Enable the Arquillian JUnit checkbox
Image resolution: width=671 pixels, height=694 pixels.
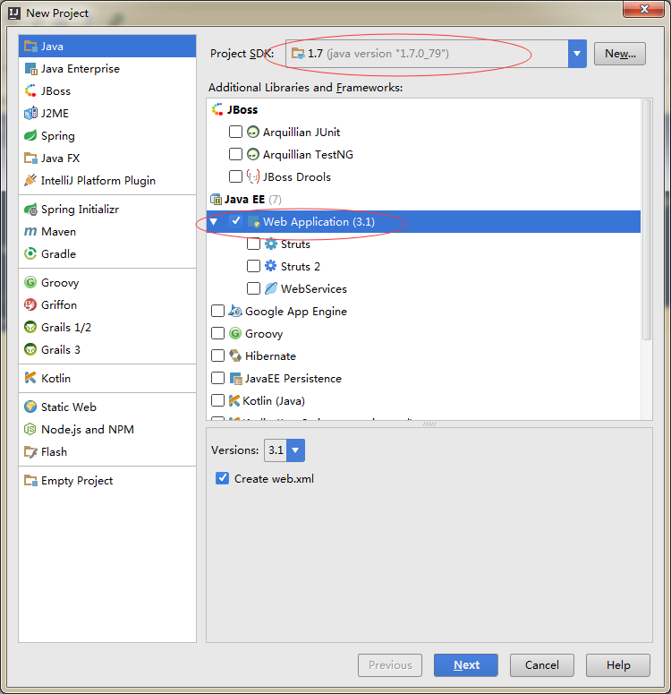click(236, 132)
